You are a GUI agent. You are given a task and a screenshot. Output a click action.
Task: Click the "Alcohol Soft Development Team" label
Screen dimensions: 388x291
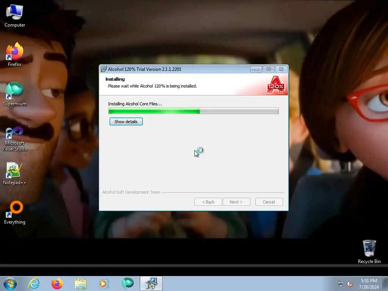[131, 192]
